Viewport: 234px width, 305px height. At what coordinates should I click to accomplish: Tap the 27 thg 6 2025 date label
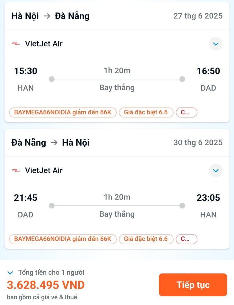pos(198,16)
